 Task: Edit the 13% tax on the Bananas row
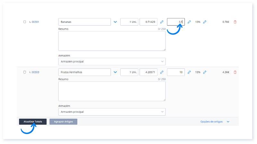[x=205, y=22]
